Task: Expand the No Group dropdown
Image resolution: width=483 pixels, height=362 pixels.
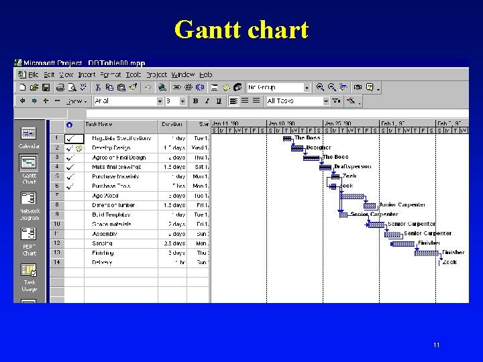Action: pyautogui.click(x=307, y=88)
